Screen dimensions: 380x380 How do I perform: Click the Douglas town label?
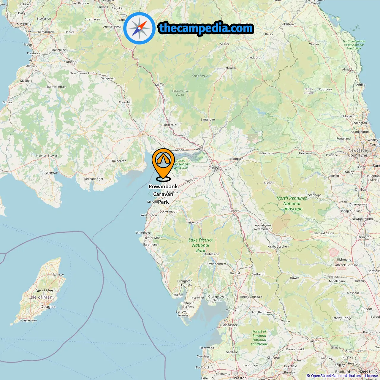pyautogui.click(x=48, y=307)
